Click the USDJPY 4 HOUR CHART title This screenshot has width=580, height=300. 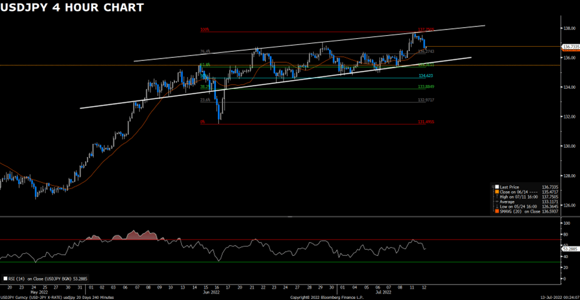(x=72, y=8)
